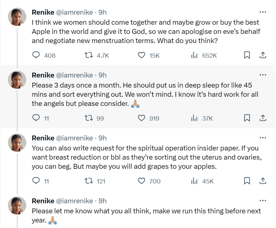Screen dimensions: 276x228
Task: Open Renike's profile name on the first tweet
Action: 42,12
